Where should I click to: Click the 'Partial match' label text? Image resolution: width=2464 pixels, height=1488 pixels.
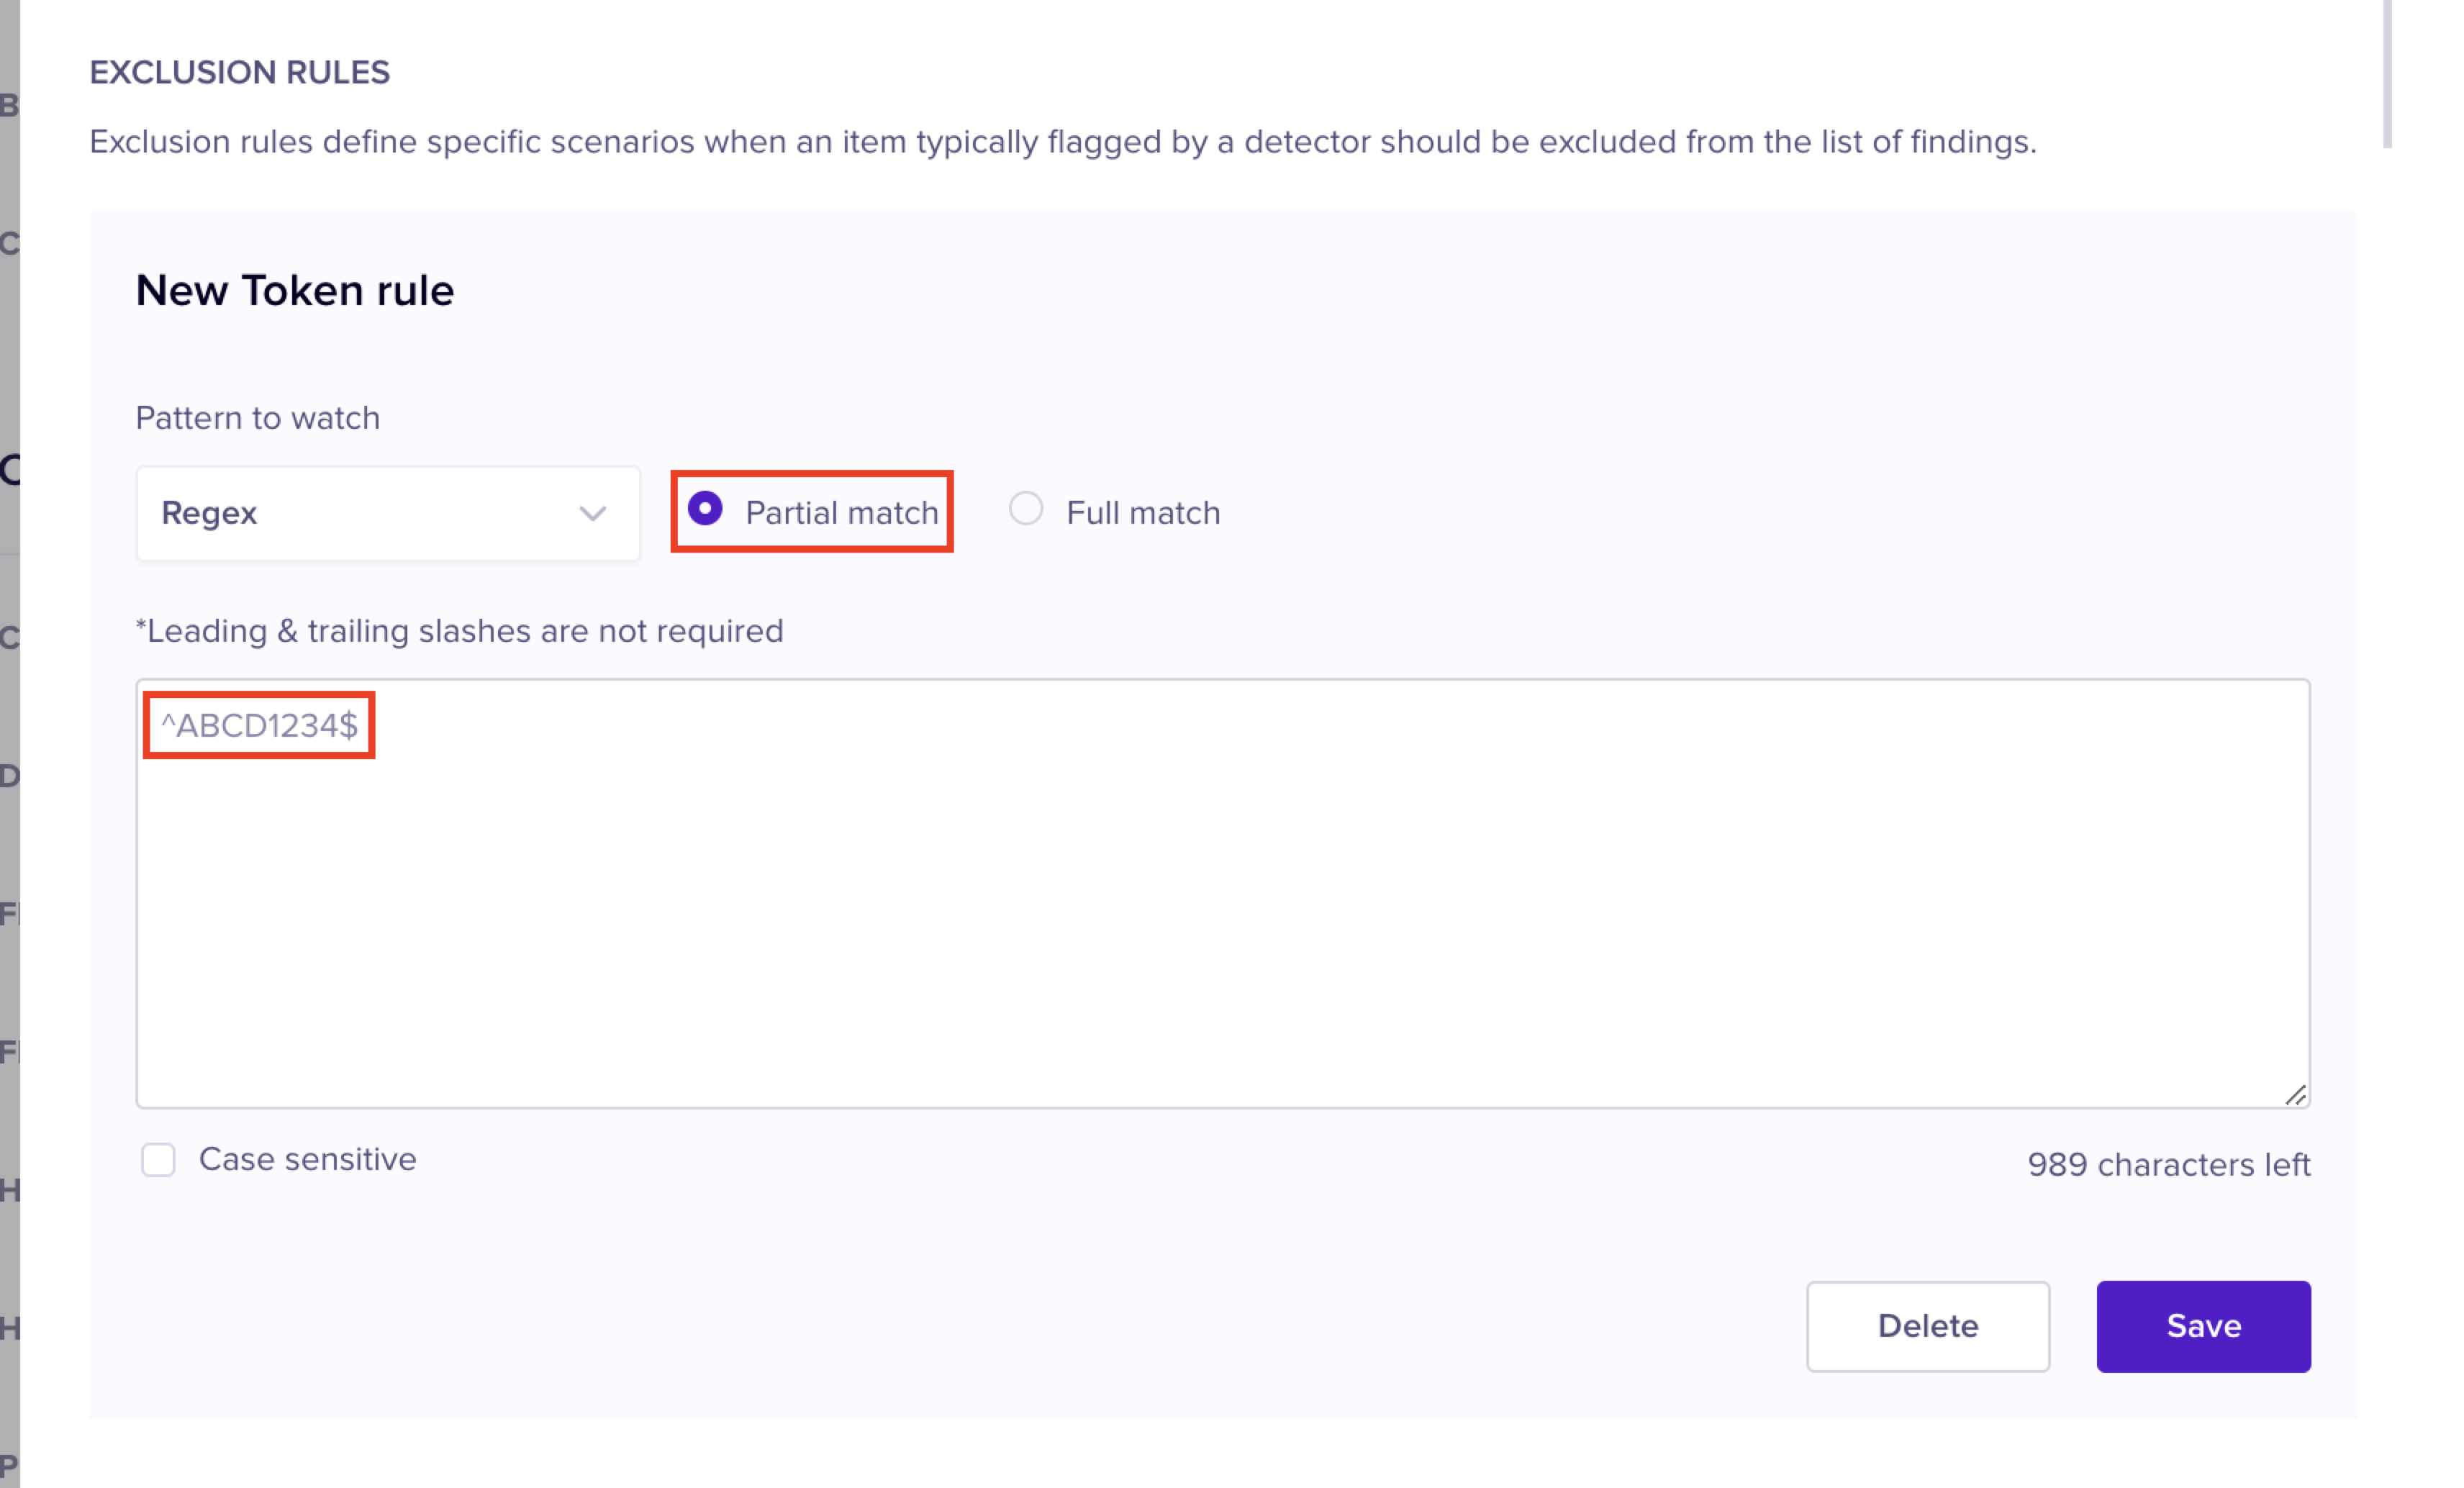pyautogui.click(x=841, y=513)
